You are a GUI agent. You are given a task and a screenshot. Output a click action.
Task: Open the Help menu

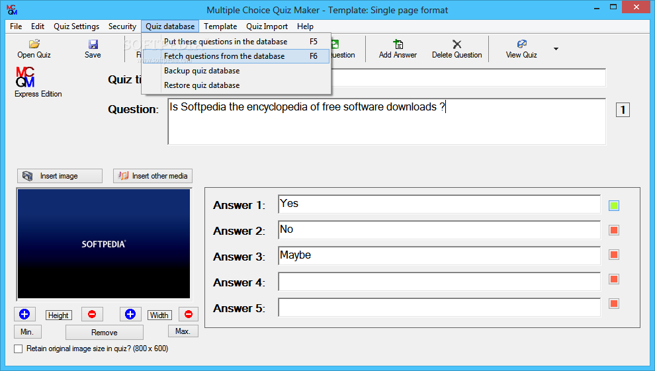[x=306, y=26]
